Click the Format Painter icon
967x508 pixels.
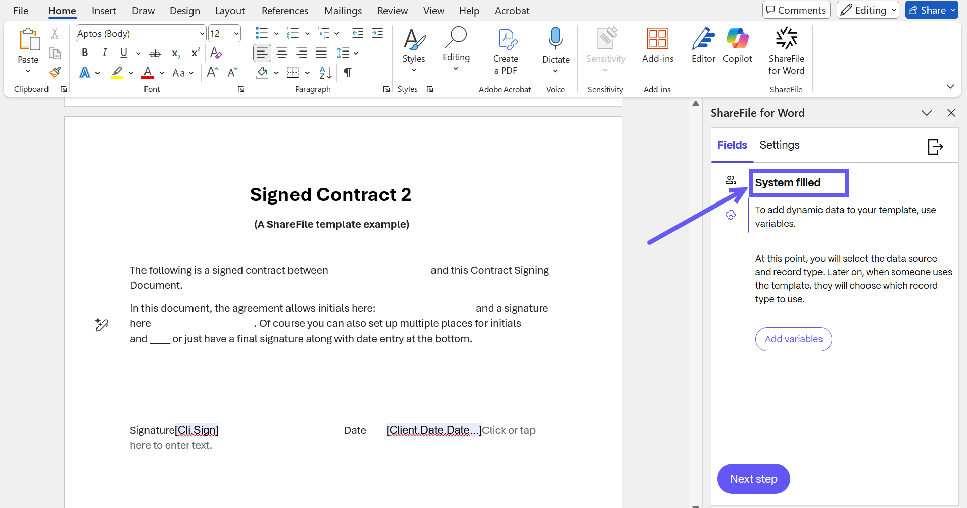[x=55, y=73]
